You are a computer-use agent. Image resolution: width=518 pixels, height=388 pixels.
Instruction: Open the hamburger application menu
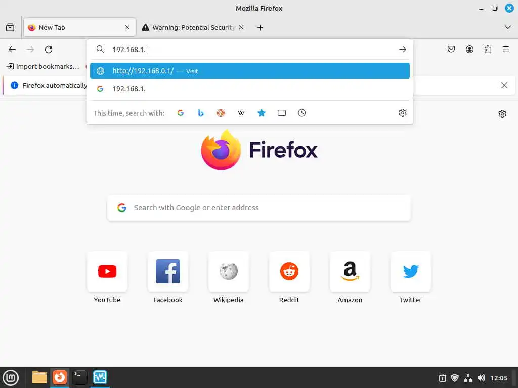(x=506, y=50)
